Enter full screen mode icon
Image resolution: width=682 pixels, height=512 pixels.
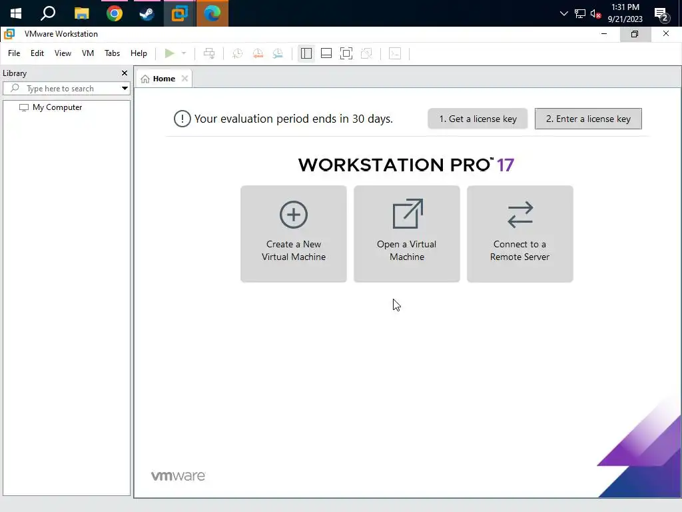[x=346, y=53]
